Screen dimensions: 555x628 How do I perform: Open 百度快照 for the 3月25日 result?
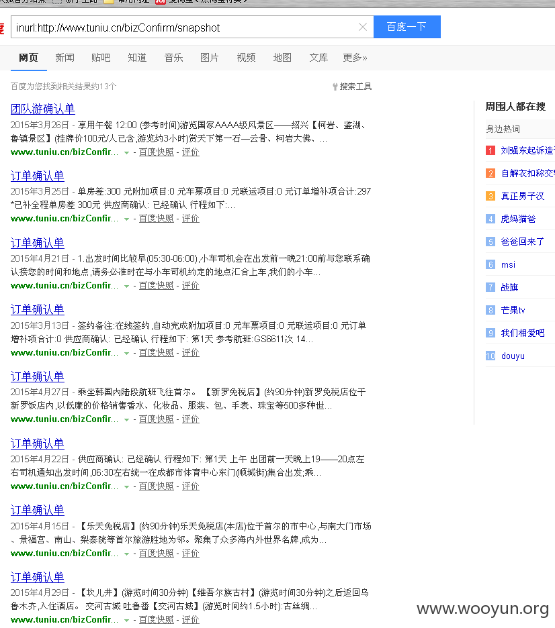(x=157, y=219)
